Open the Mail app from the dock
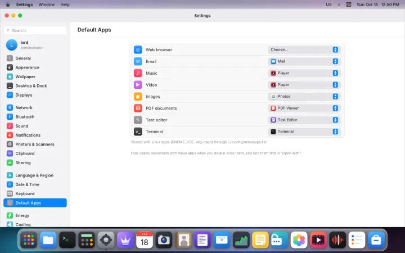 tap(222, 240)
